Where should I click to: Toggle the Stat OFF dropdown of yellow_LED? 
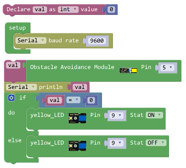156,143
